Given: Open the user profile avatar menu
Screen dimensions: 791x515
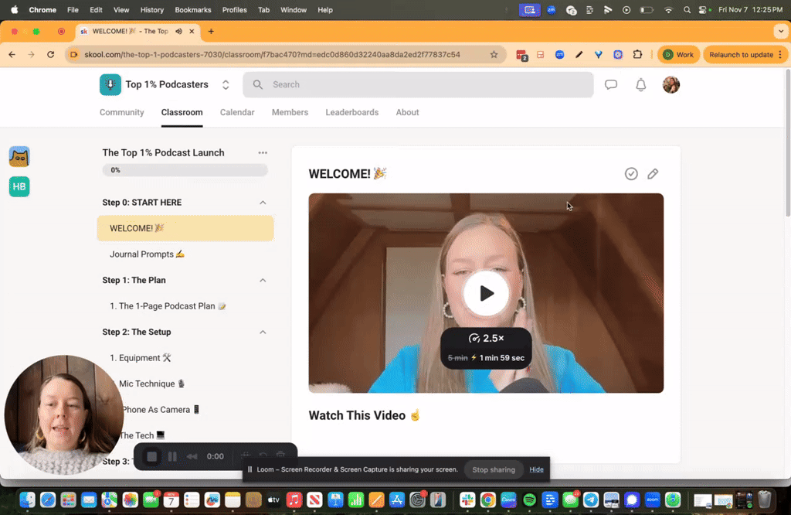Looking at the screenshot, I should point(671,85).
